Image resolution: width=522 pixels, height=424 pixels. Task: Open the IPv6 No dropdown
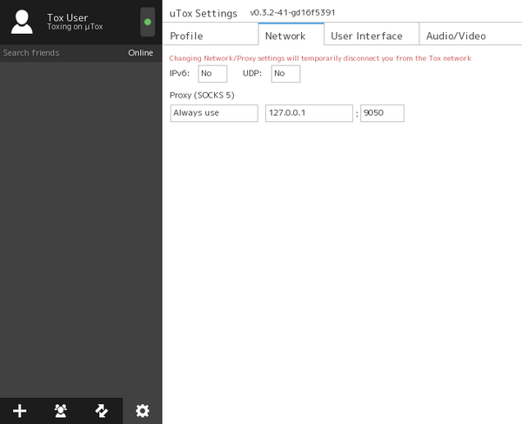pos(213,74)
